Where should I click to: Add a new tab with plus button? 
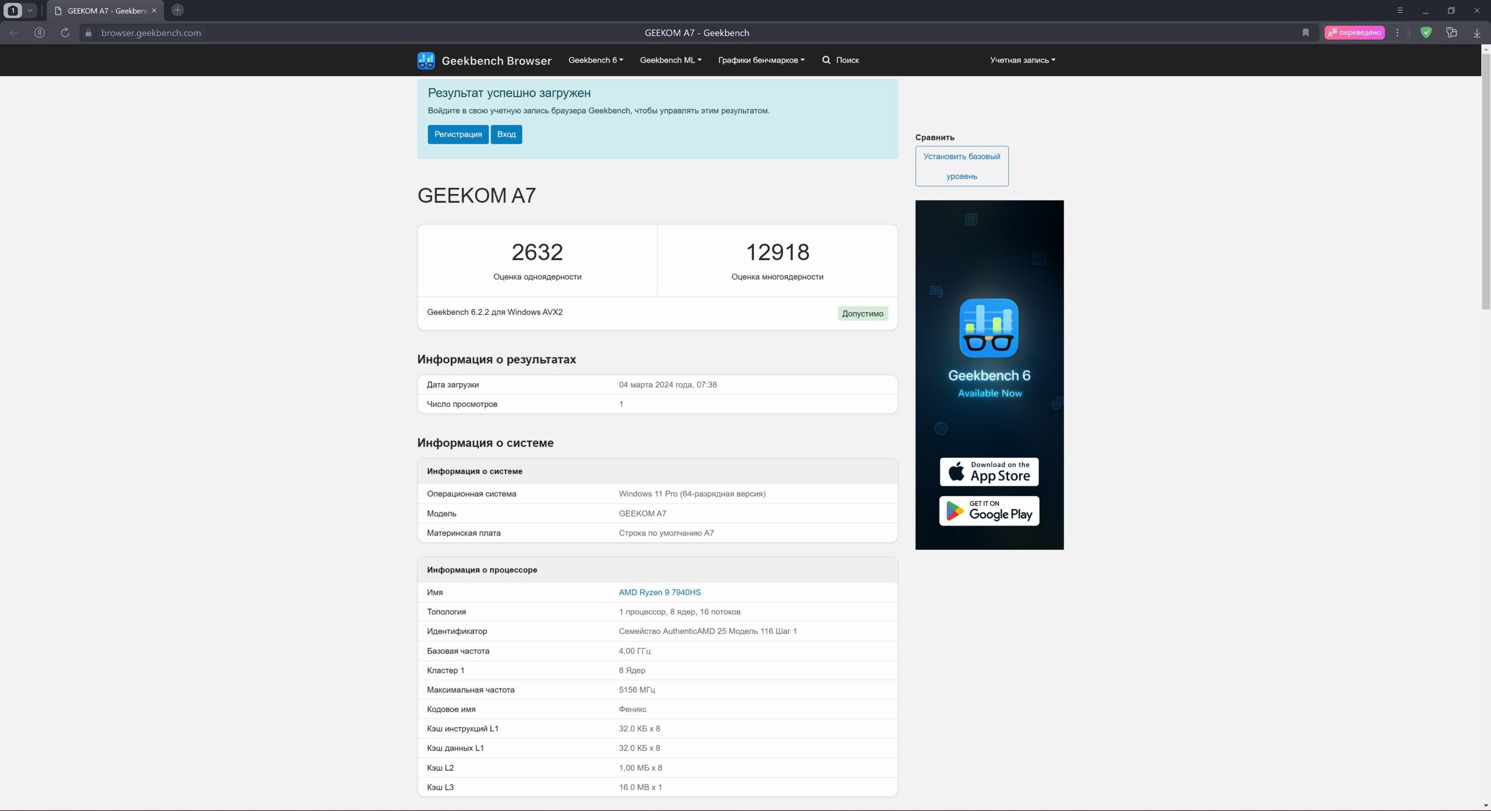click(178, 10)
